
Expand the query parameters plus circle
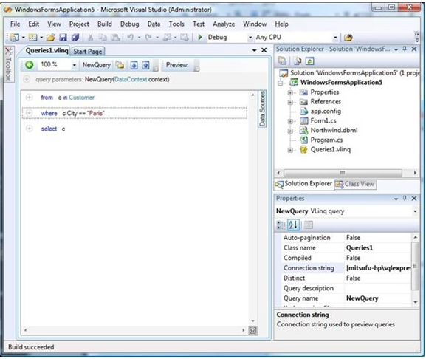[x=27, y=79]
